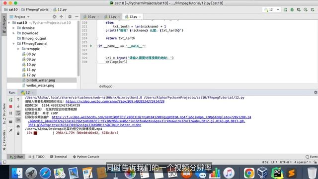Viewport: 318px width, 179px height.
Task: Click the down arrow in the Run panel
Action: [x=18, y=106]
